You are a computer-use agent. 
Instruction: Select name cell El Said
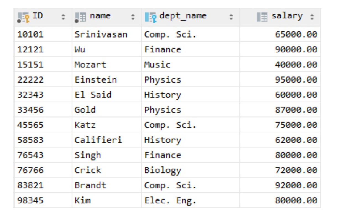(x=107, y=95)
